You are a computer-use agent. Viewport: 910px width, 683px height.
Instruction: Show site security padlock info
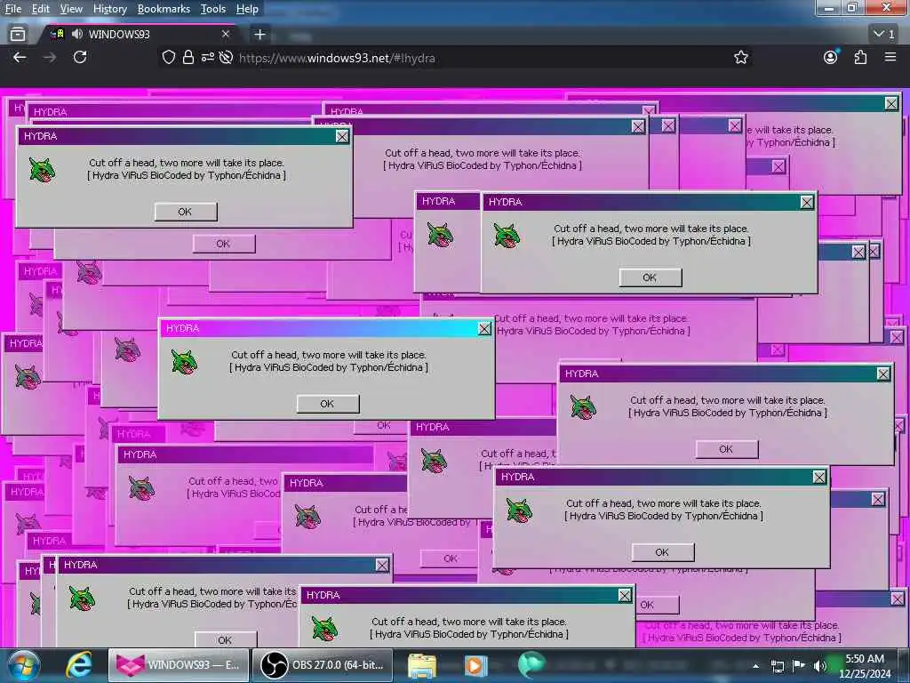point(188,58)
